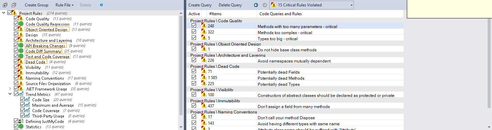The width and height of the screenshot is (492, 130).
Task: Select the Visibility group text
Action: coord(33,68)
